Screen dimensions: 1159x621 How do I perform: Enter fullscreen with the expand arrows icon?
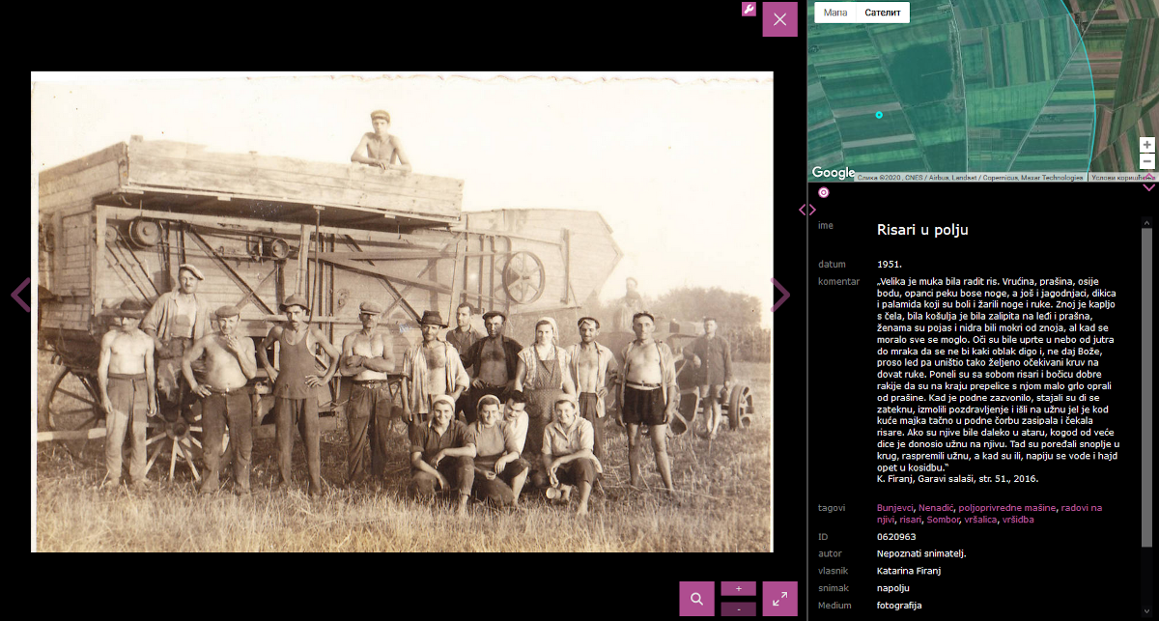[779, 599]
